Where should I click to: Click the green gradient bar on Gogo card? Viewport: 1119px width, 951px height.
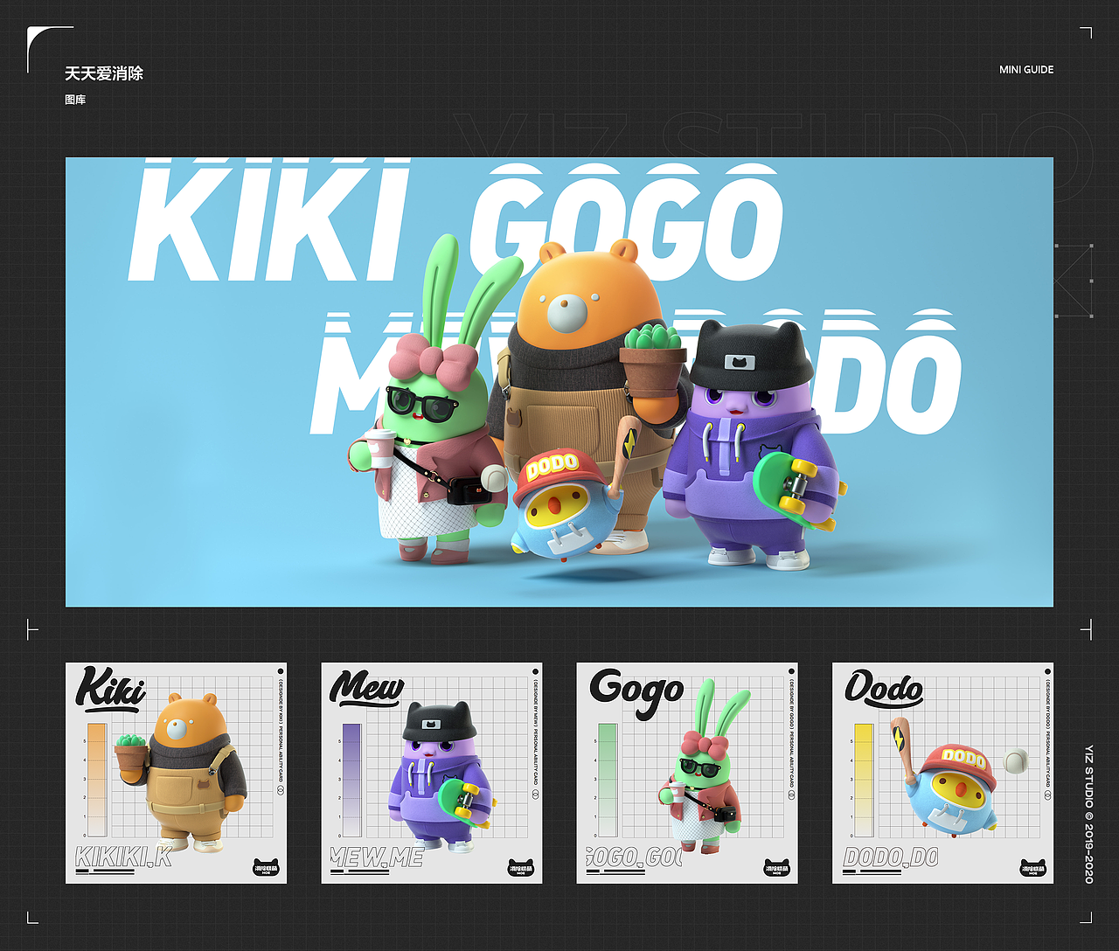608,780
